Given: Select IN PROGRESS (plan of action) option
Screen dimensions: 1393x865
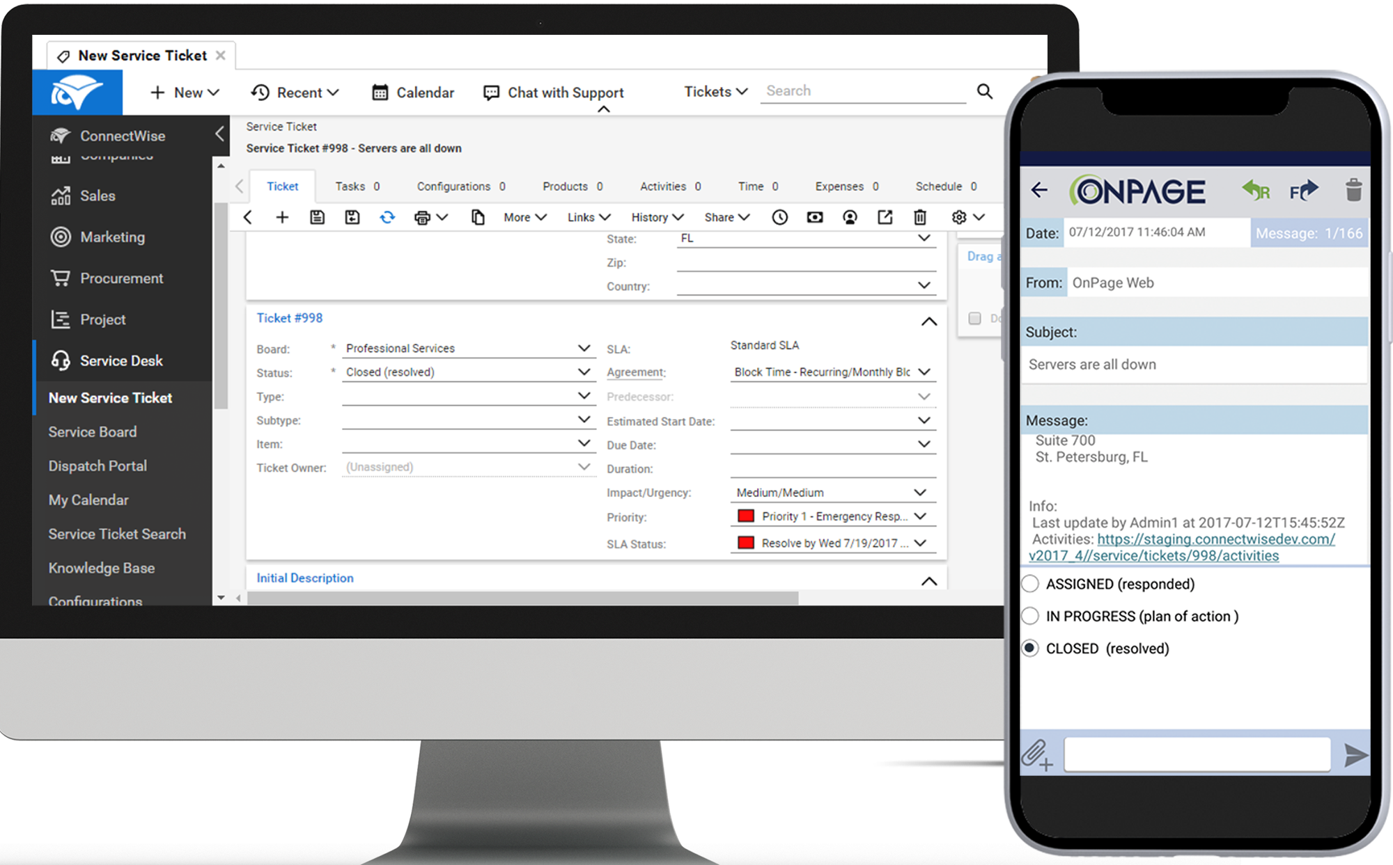Looking at the screenshot, I should pyautogui.click(x=1030, y=616).
